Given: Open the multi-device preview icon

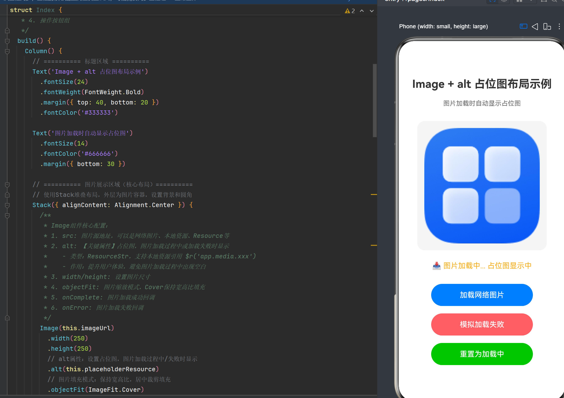Looking at the screenshot, I should (x=547, y=26).
